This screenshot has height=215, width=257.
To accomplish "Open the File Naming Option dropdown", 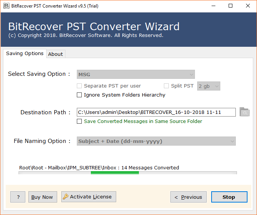I will (x=156, y=141).
